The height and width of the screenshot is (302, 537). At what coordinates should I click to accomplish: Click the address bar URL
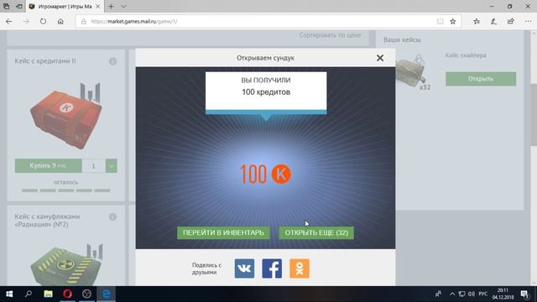pyautogui.click(x=134, y=22)
